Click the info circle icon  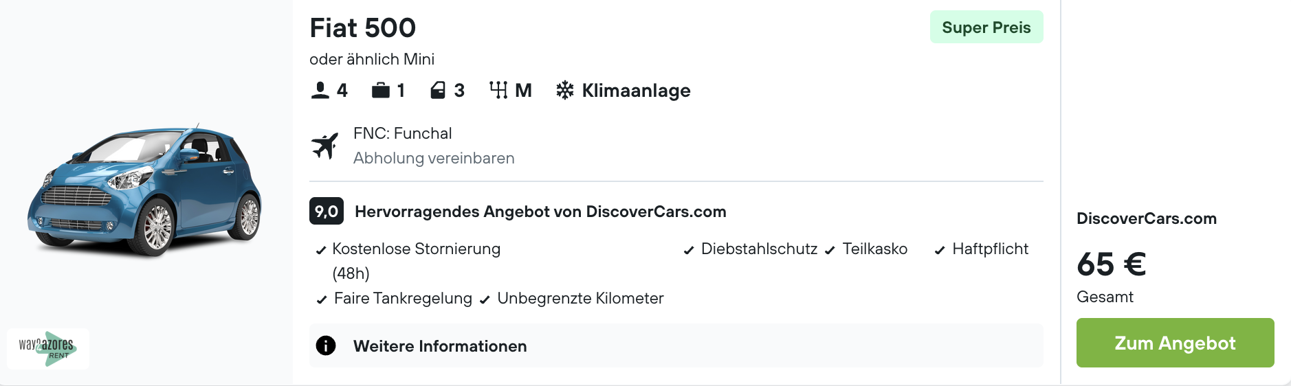click(326, 345)
